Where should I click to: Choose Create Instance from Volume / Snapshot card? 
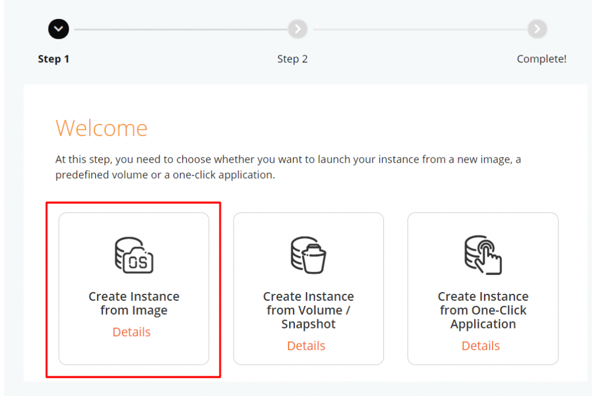(x=309, y=289)
